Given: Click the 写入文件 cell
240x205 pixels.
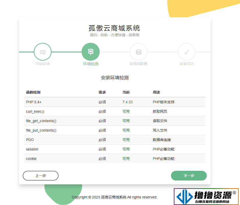Looking at the screenshot, I should tap(160, 130).
